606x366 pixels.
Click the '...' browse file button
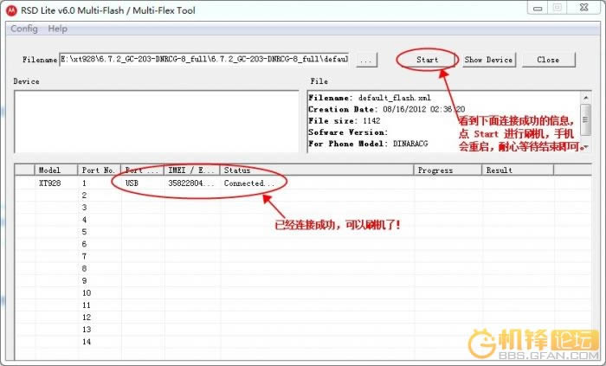click(x=366, y=60)
